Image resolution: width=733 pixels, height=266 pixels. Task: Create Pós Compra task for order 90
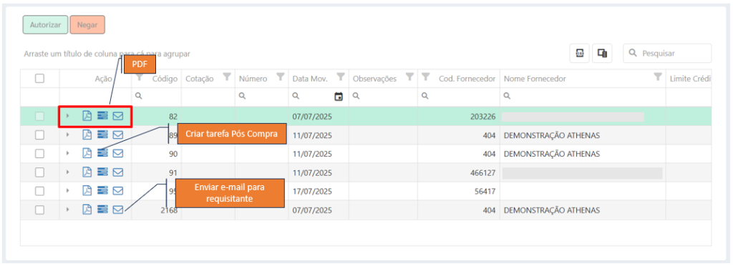coord(102,154)
